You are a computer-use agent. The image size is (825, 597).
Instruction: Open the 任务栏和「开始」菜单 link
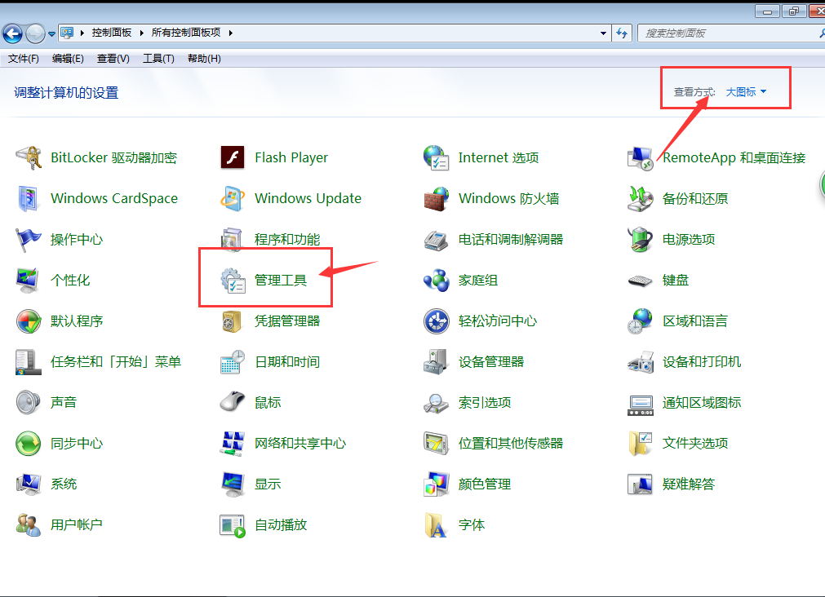pos(116,362)
